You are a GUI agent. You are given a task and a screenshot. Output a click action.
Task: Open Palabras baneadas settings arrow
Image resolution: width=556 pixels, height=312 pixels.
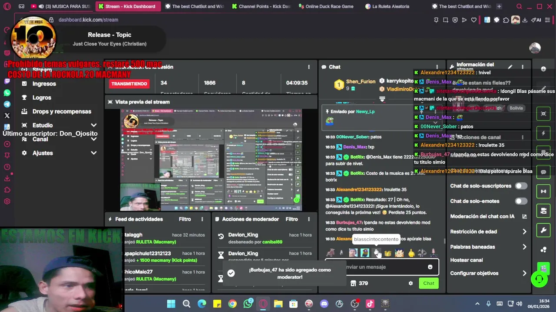point(524,247)
